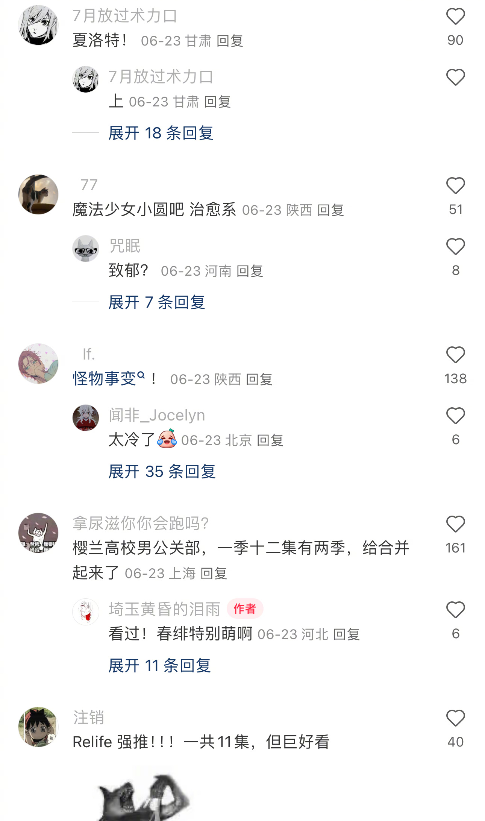Like the 樱兰高校男公关部 comment

(x=455, y=524)
